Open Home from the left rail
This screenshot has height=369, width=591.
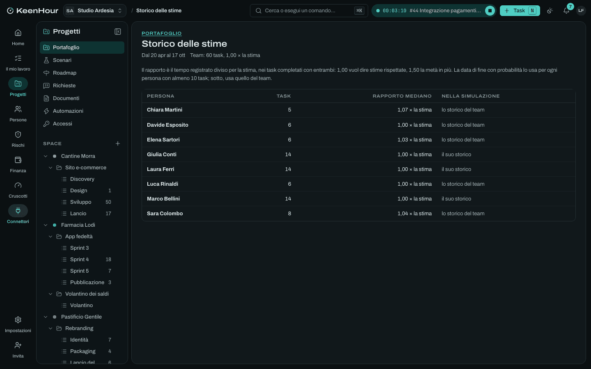[x=18, y=37]
